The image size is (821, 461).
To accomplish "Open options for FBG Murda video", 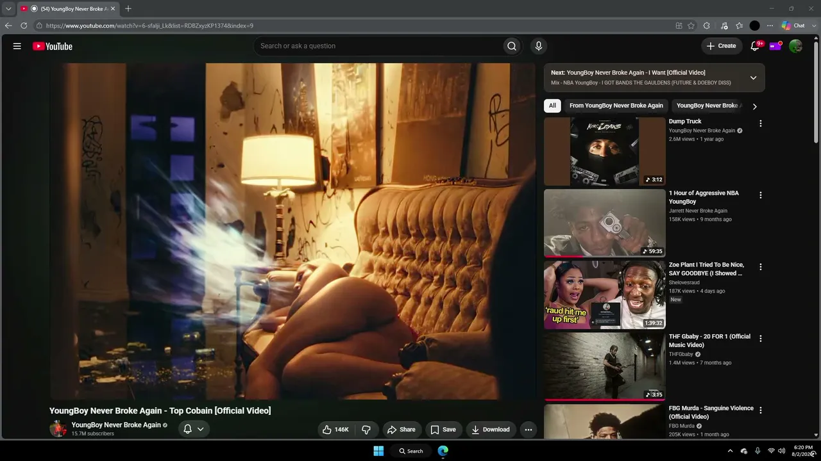I will click(x=761, y=410).
